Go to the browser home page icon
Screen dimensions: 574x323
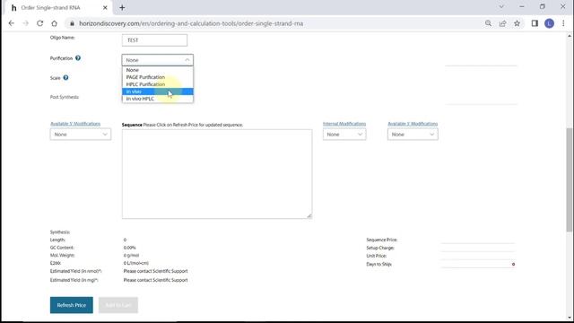[54, 23]
